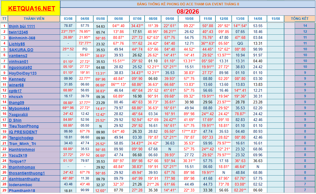Click member name lodenambac
This screenshot has height=194, width=316.
click(x=20, y=184)
